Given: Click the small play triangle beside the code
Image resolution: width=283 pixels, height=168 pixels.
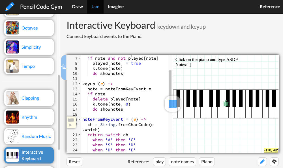Looking at the screenshot, I should pos(71,125).
